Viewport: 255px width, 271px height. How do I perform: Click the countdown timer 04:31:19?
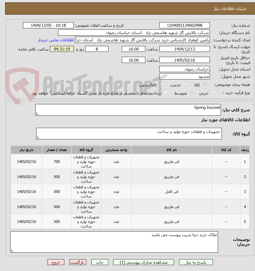62,49
